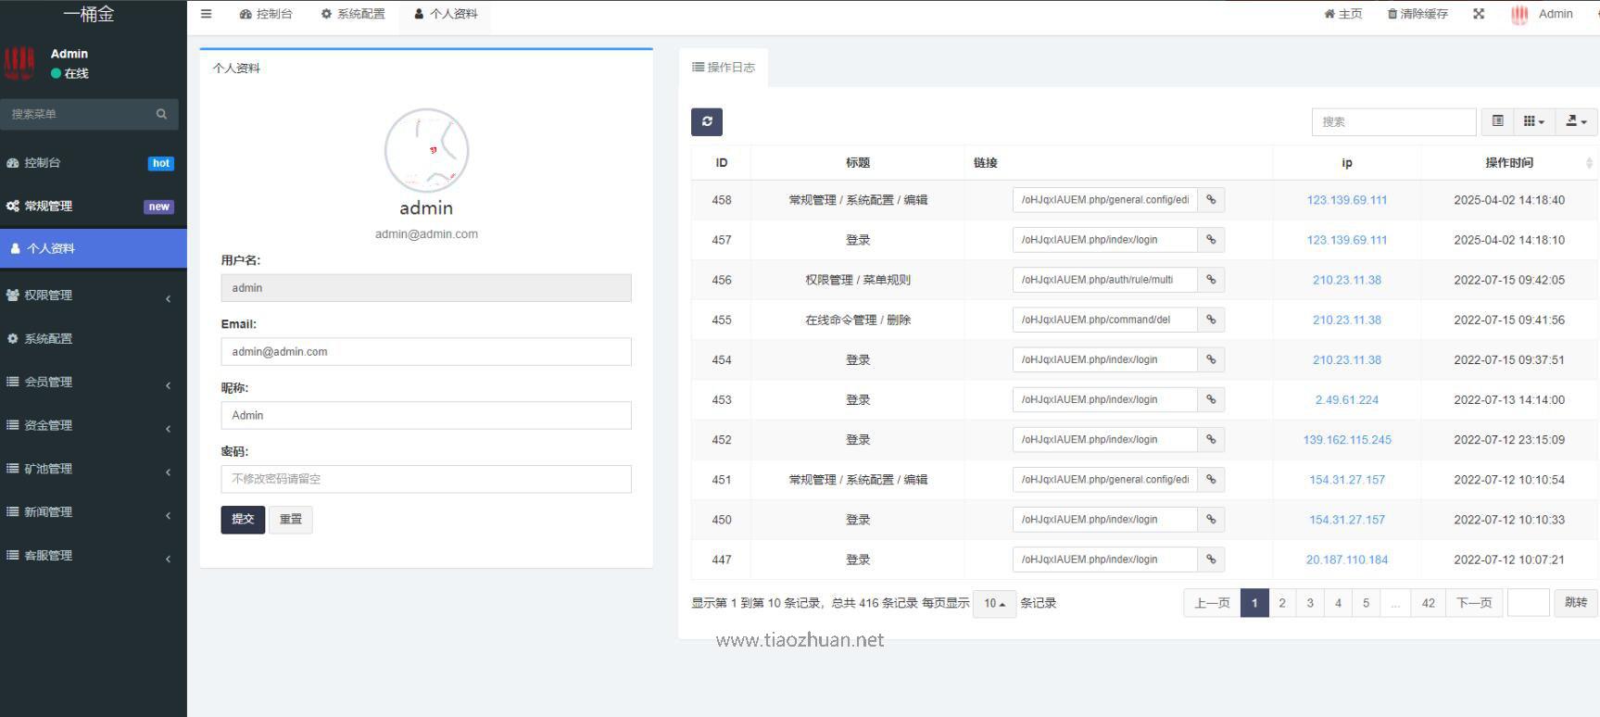Go to page 5 of the log

coord(1366,603)
